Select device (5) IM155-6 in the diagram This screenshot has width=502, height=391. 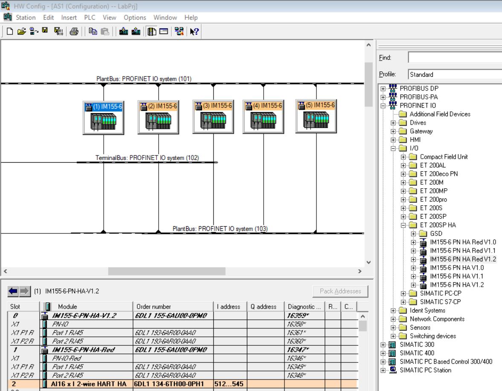[316, 116]
